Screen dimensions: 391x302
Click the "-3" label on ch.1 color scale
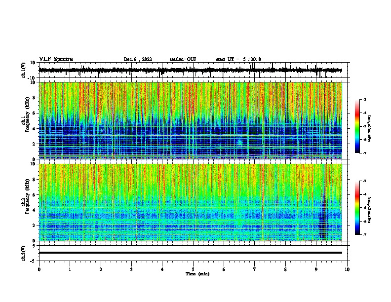[x=364, y=99]
